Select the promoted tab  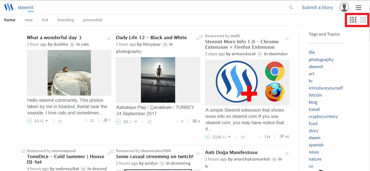coord(93,20)
